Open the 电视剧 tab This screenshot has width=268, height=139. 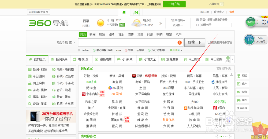tap(81, 59)
